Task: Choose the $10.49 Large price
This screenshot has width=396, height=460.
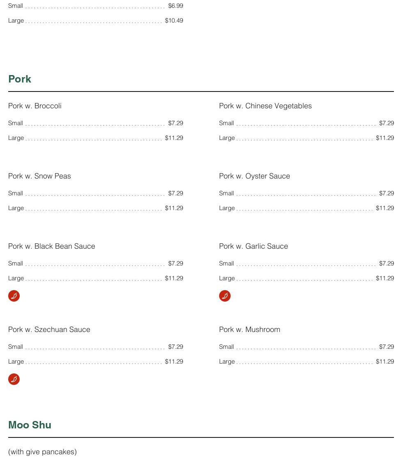Action: pyautogui.click(x=174, y=21)
